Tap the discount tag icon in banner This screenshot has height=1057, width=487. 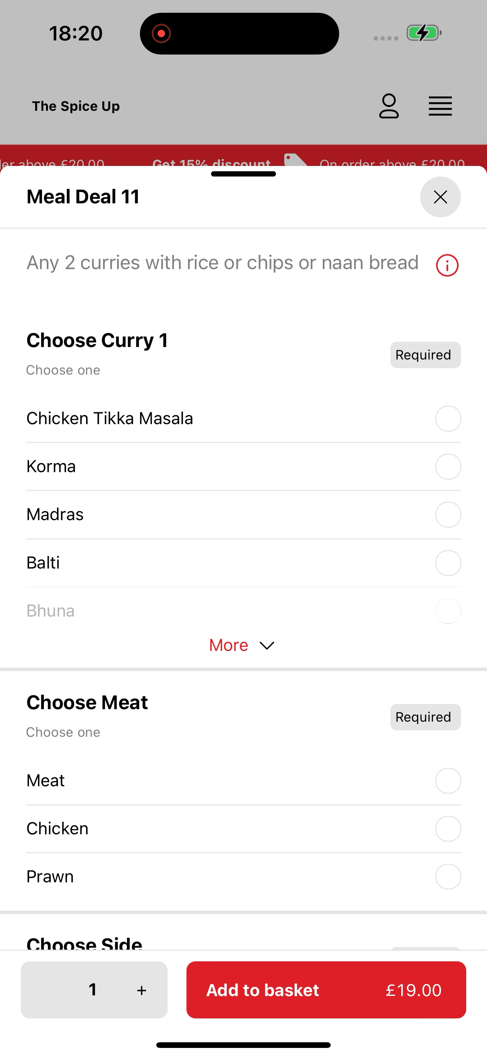[295, 160]
